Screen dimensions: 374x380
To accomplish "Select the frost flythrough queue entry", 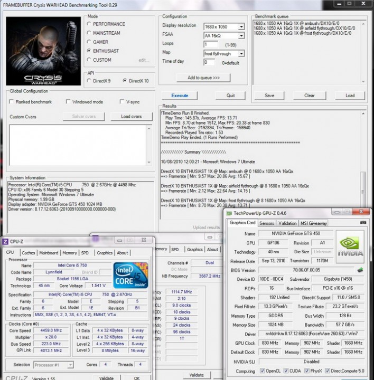I will 303,33.
